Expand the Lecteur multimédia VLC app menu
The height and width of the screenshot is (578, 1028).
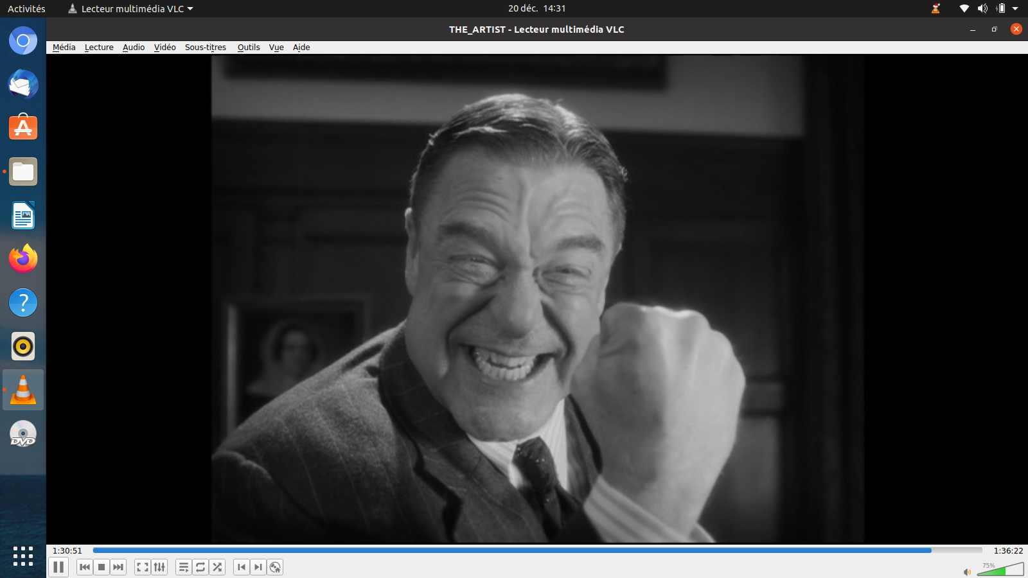(132, 9)
